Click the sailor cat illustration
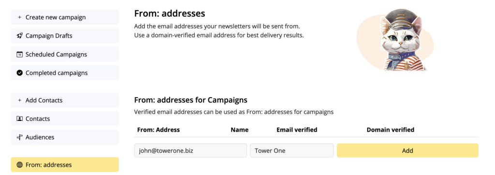The image size is (495, 175). tap(396, 40)
